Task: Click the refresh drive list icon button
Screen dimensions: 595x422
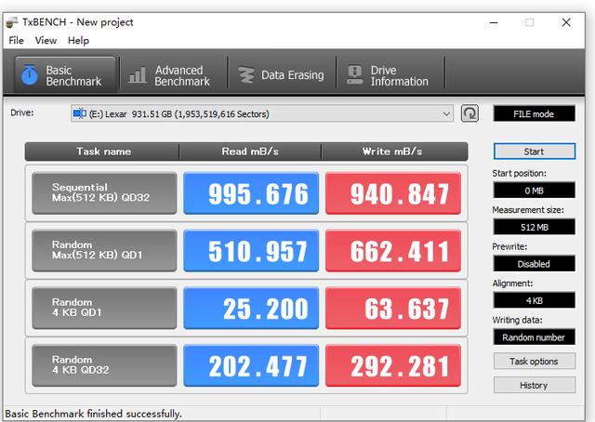Action: click(x=469, y=113)
